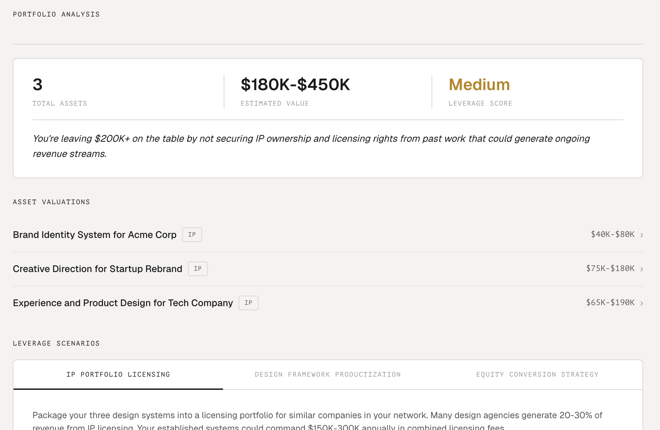Image resolution: width=660 pixels, height=430 pixels.
Task: Click the $40K-$80K valuation amount
Action: click(612, 234)
